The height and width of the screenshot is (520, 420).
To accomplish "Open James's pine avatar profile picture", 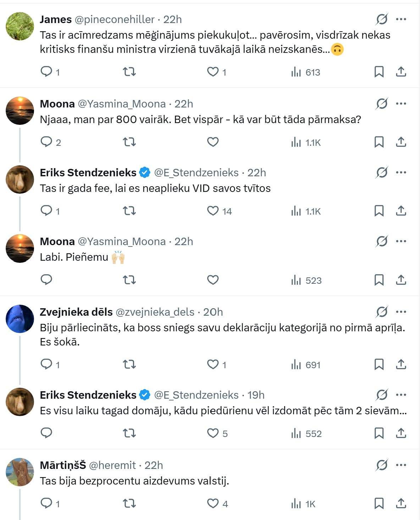I will point(20,26).
